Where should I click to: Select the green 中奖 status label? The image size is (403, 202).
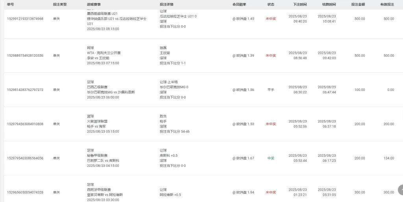271,158
